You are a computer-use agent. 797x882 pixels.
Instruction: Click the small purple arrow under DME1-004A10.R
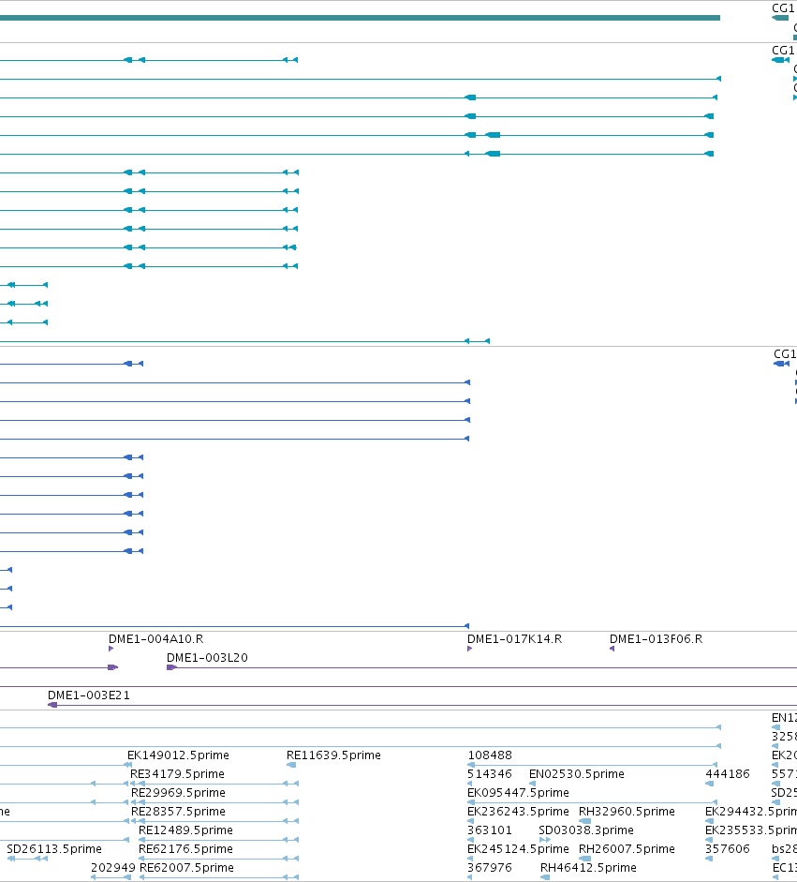click(x=111, y=649)
